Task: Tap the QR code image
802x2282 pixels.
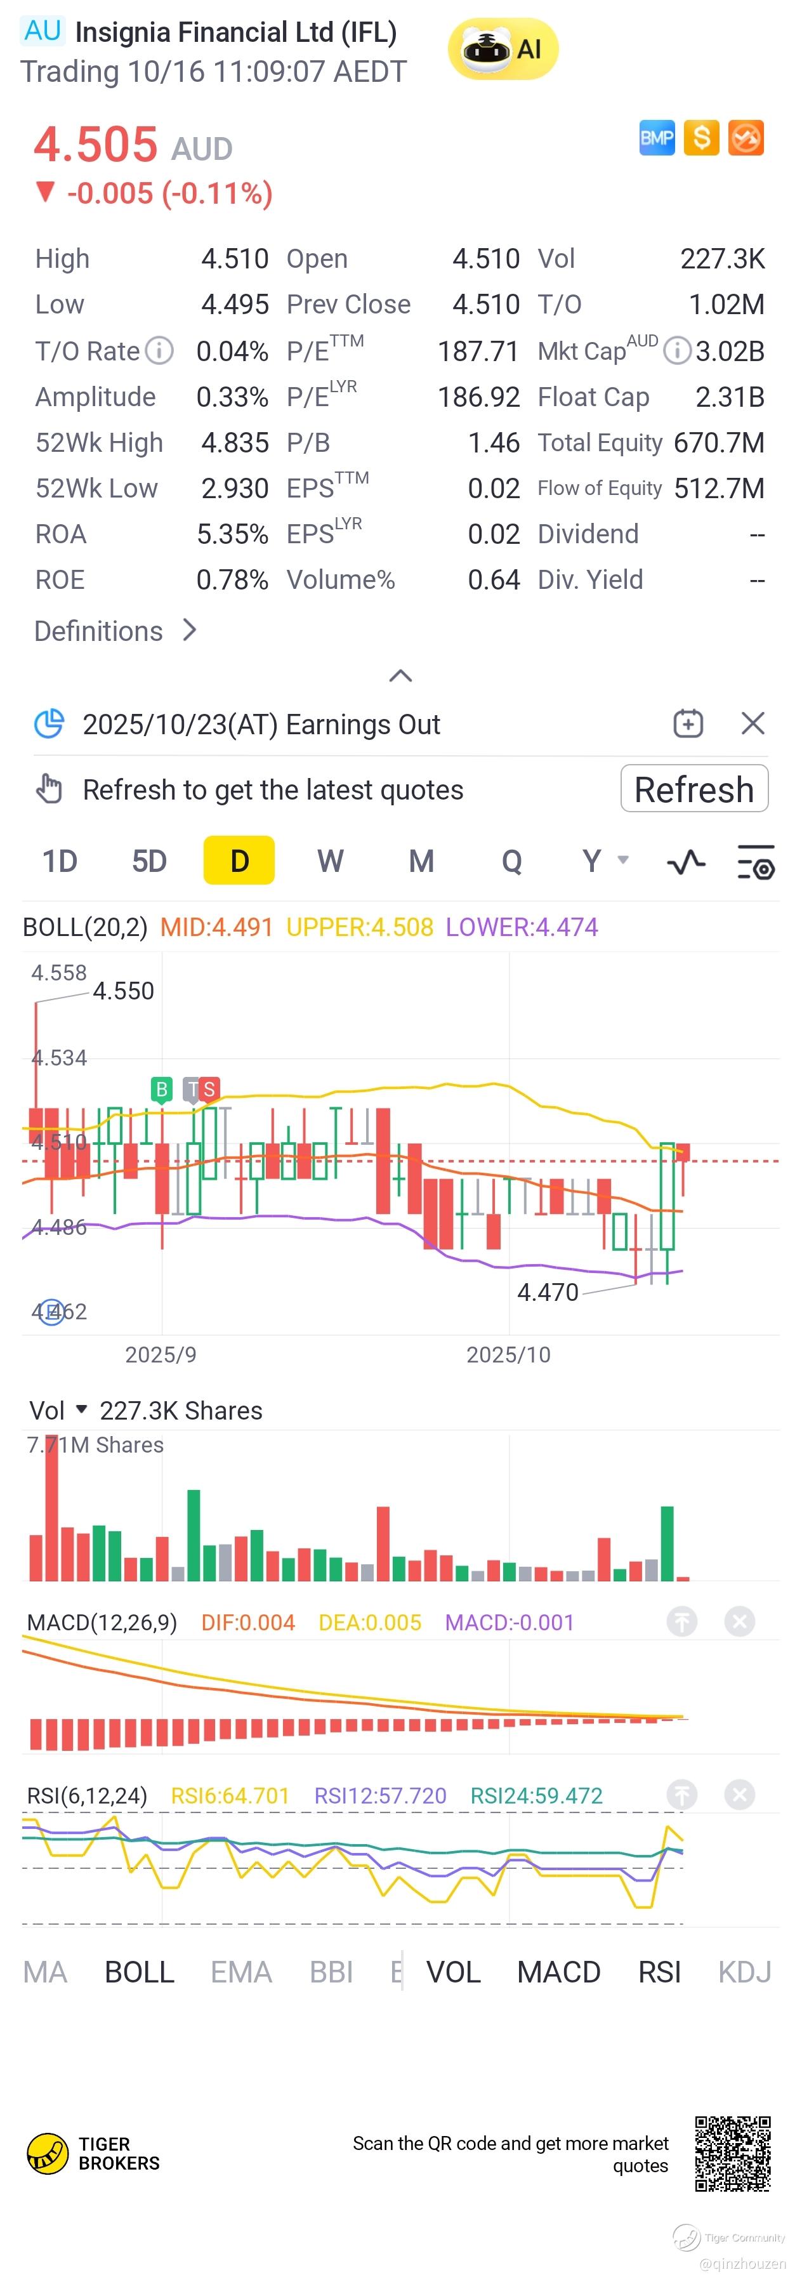Action: (x=732, y=2154)
